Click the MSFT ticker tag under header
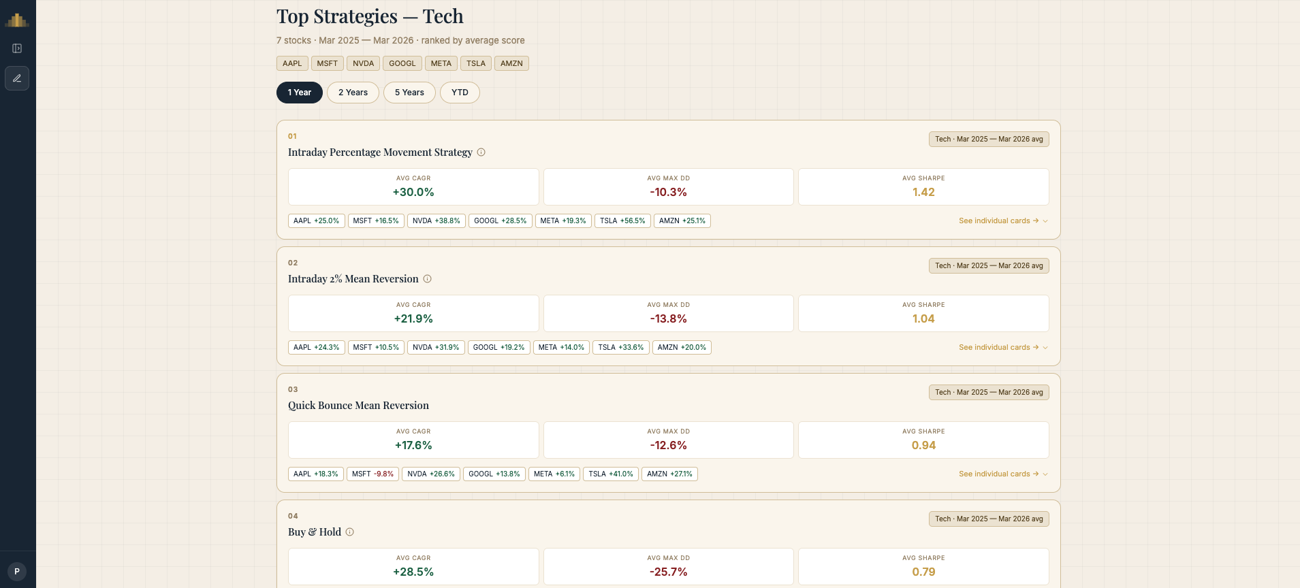Image resolution: width=1300 pixels, height=588 pixels. (x=328, y=63)
